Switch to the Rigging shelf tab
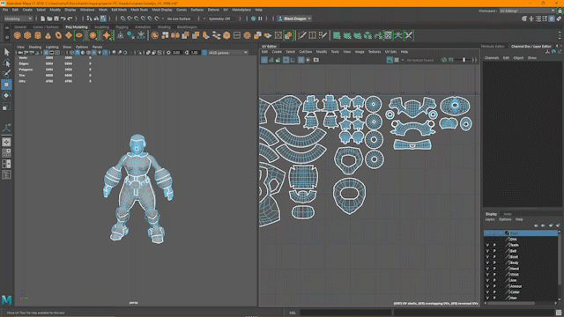This screenshot has height=317, width=564. [122, 27]
